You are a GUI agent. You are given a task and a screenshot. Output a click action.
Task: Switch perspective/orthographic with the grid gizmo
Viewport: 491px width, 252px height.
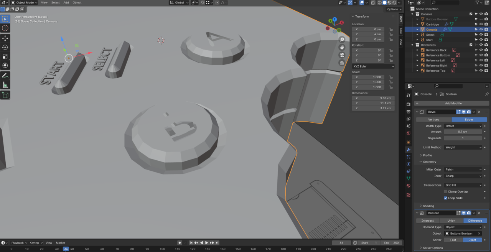coord(342,63)
